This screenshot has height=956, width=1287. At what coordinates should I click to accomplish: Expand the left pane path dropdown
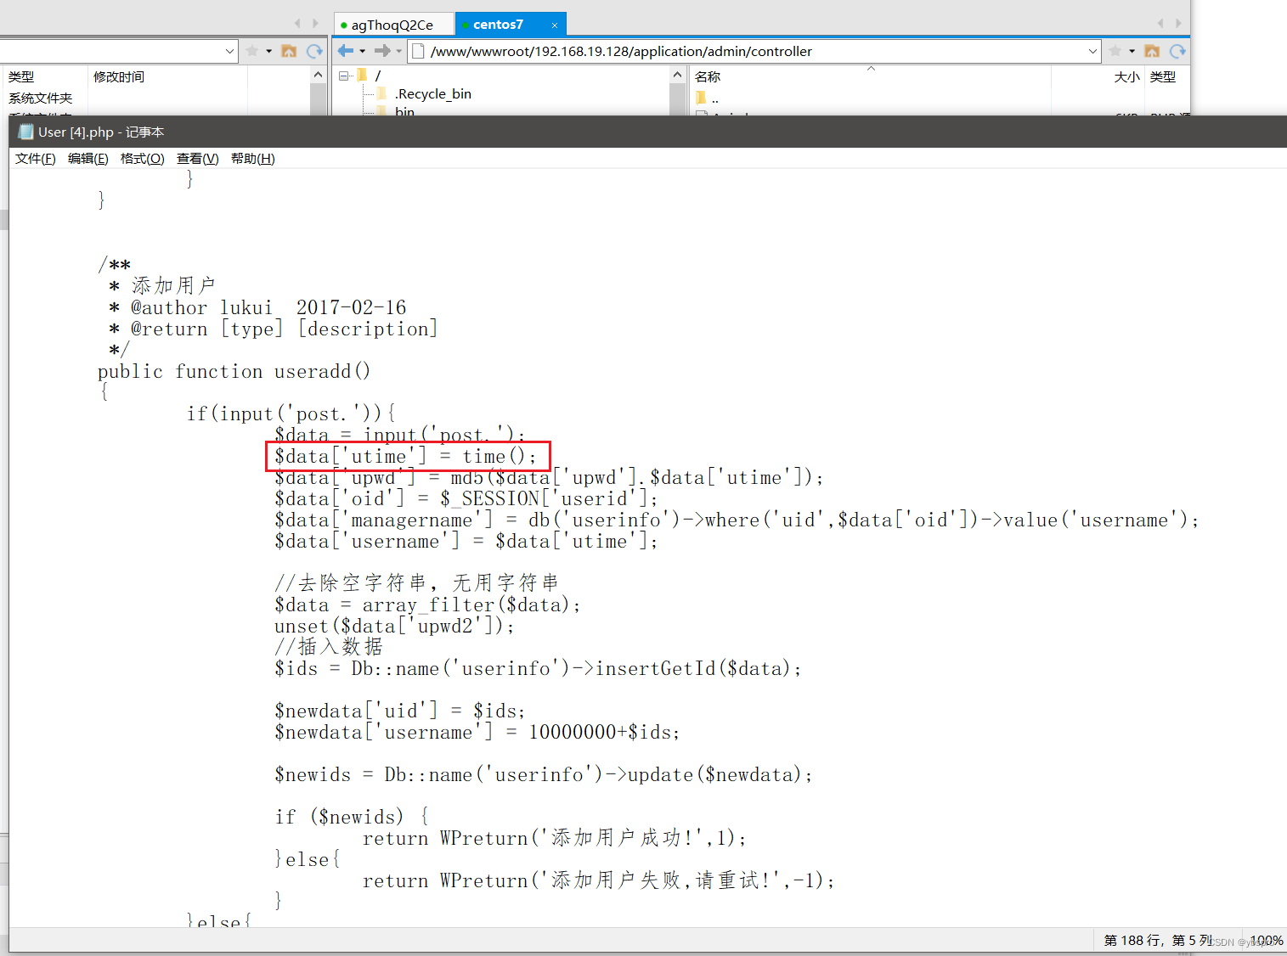pyautogui.click(x=229, y=51)
